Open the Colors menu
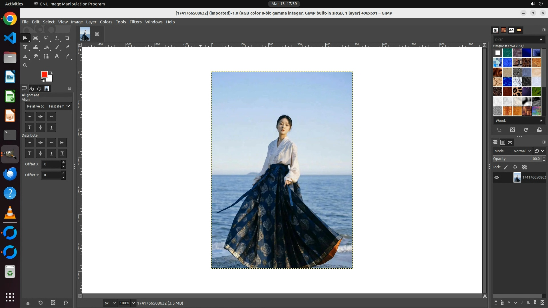 (x=106, y=22)
